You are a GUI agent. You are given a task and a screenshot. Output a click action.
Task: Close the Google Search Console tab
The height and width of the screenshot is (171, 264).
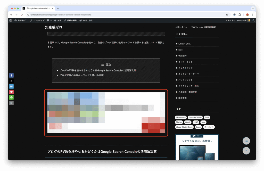tap(53, 9)
